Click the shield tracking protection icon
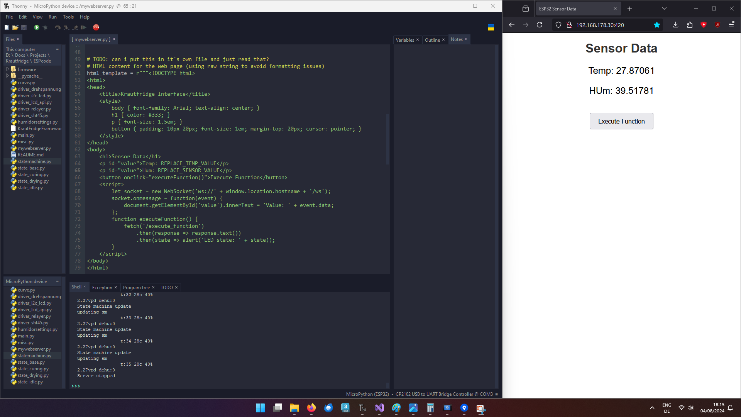 pyautogui.click(x=558, y=25)
